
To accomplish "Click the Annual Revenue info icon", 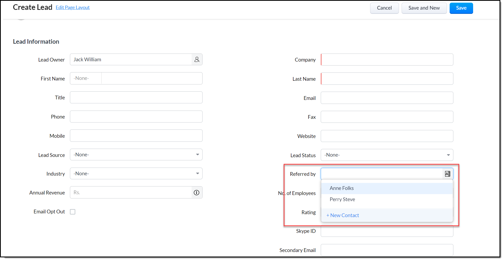I will click(196, 193).
